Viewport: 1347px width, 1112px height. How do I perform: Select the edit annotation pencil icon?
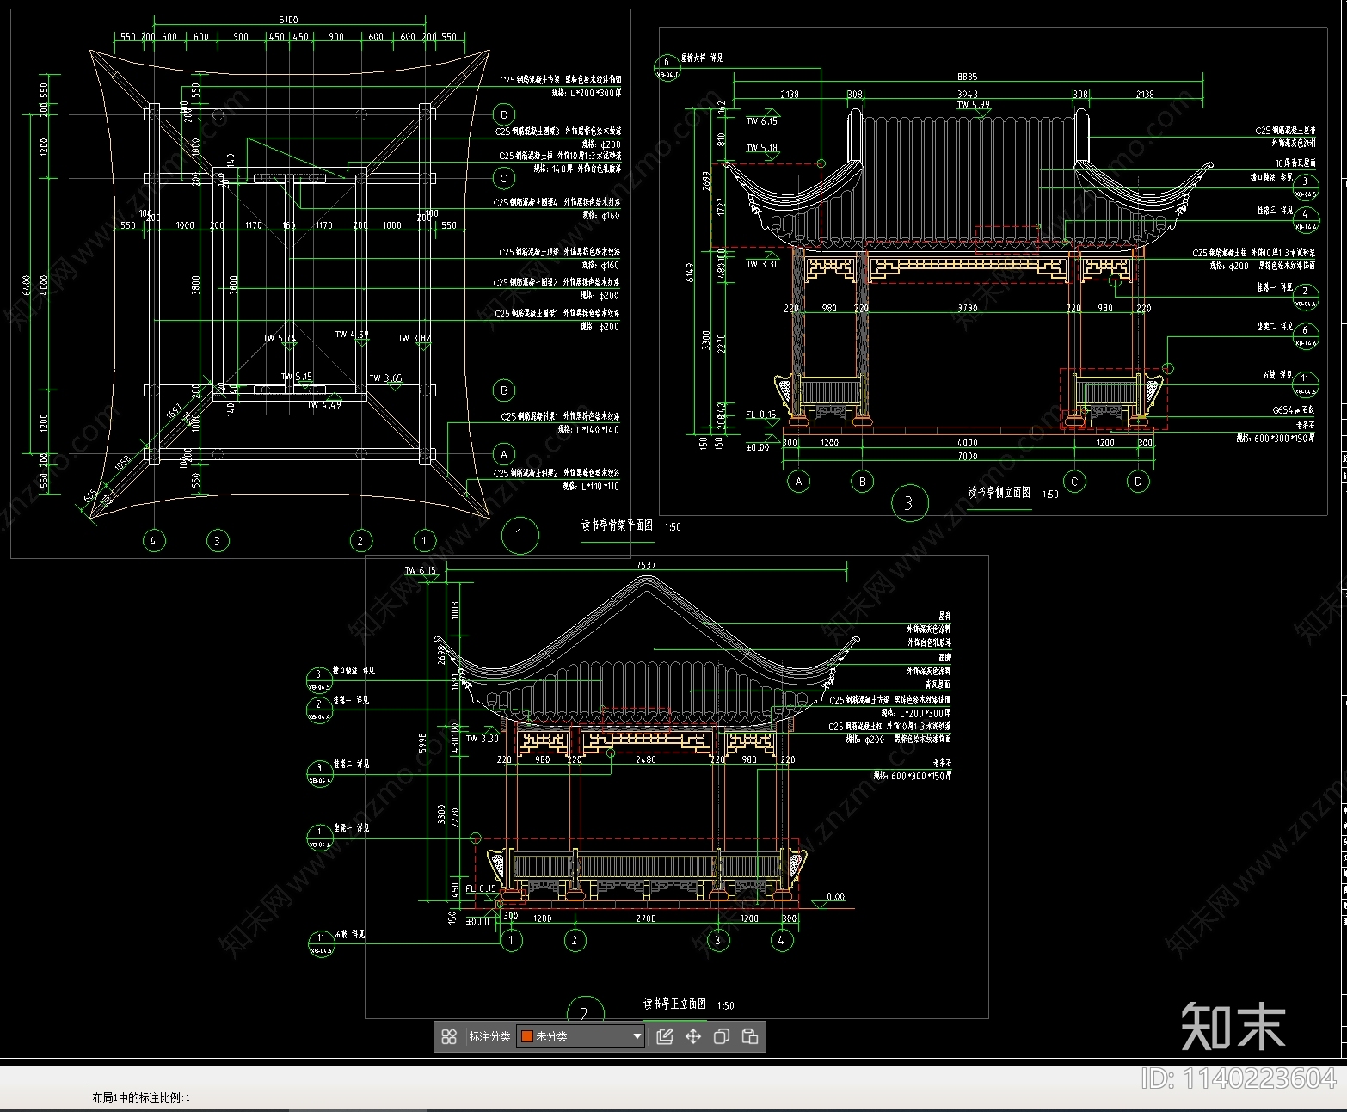click(665, 1036)
